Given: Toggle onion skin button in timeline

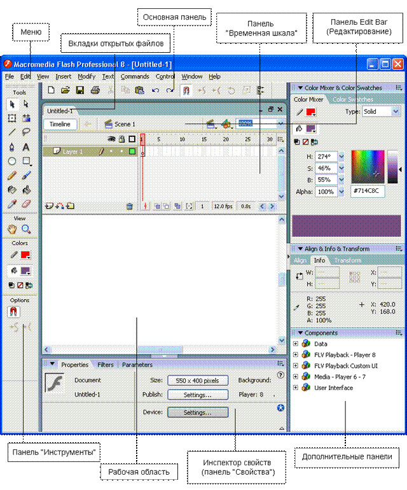Looking at the screenshot, I should (x=158, y=206).
